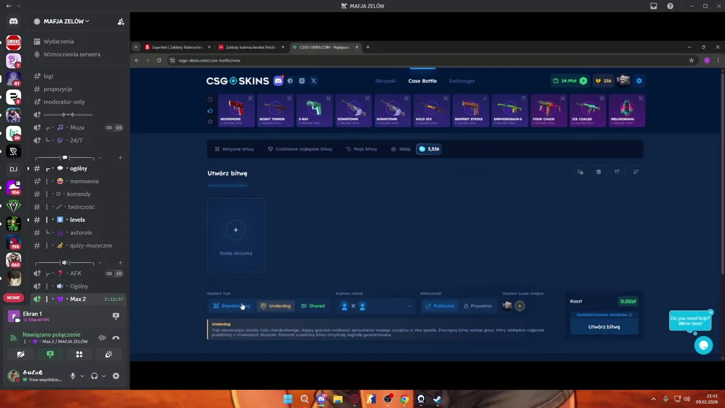
Task: Open the Chrome tab search dropdown
Action: point(136,47)
